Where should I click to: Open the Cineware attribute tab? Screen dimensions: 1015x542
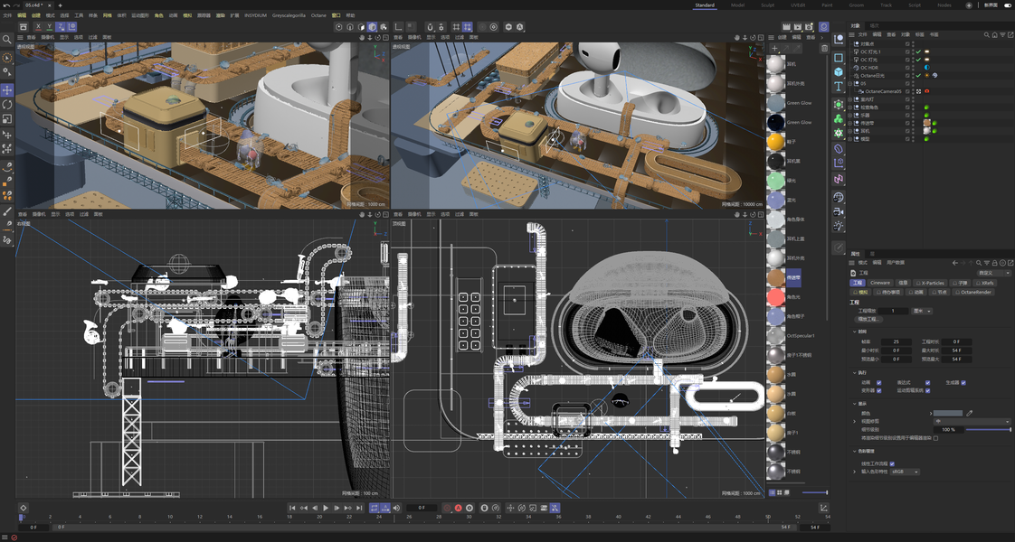(x=879, y=283)
